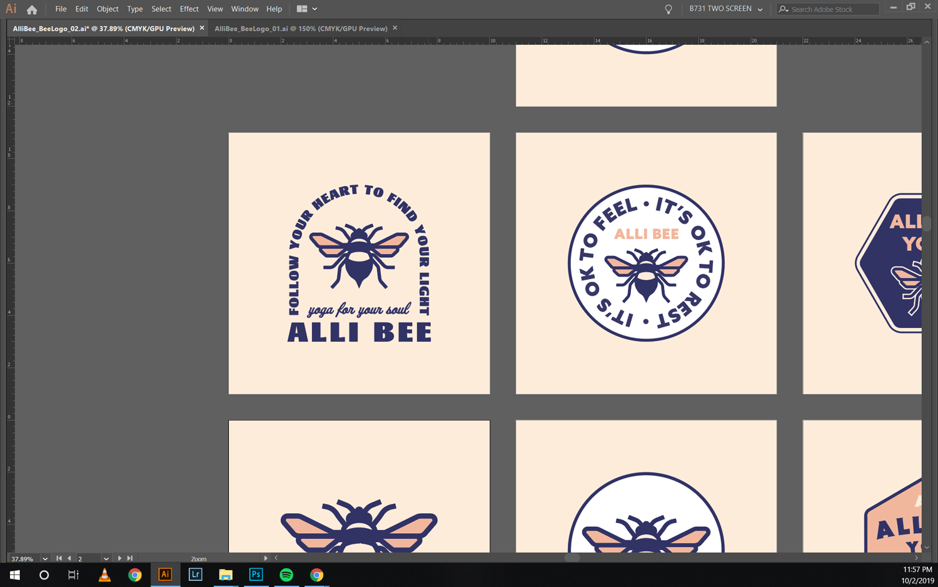
Task: Click the vertical scrollbar down arrow
Action: pyautogui.click(x=927, y=548)
